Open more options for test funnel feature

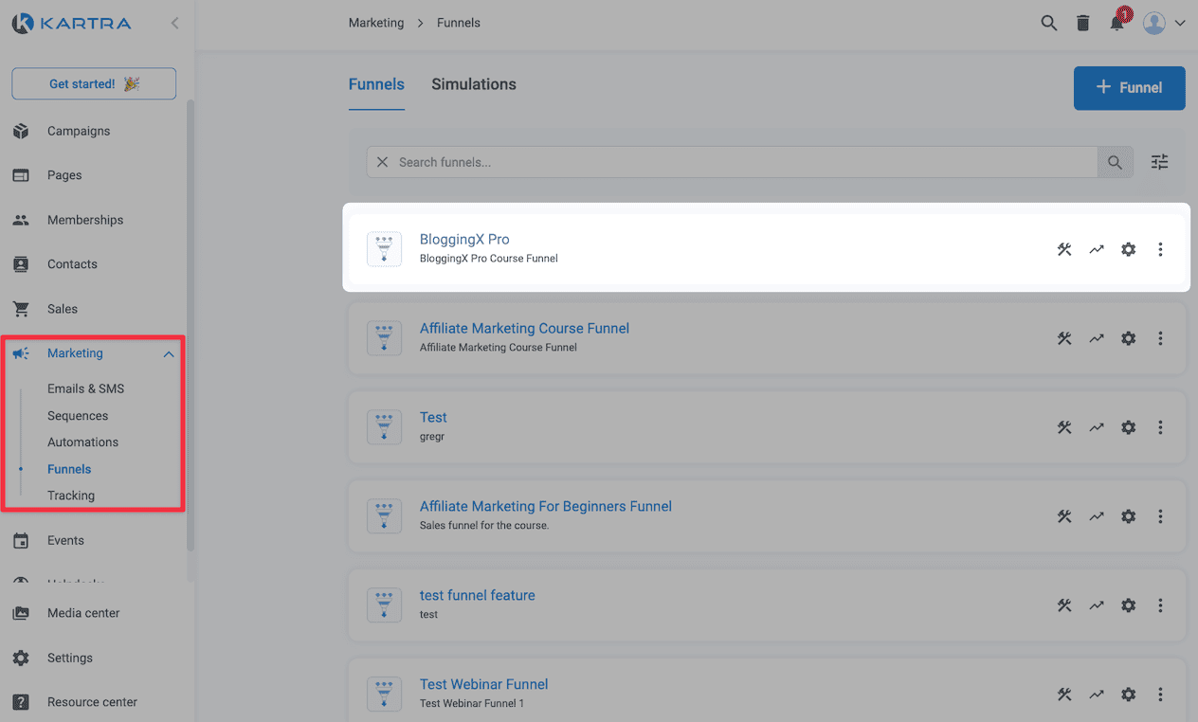[x=1160, y=605]
